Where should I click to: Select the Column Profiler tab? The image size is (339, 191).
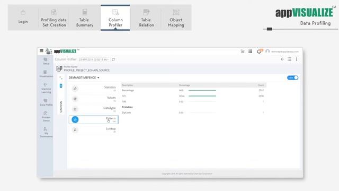coord(115,18)
